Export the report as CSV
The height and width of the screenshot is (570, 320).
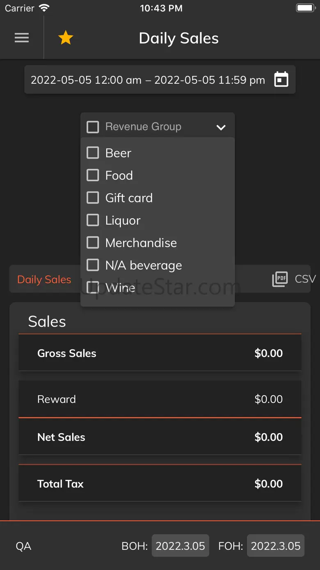tap(305, 279)
